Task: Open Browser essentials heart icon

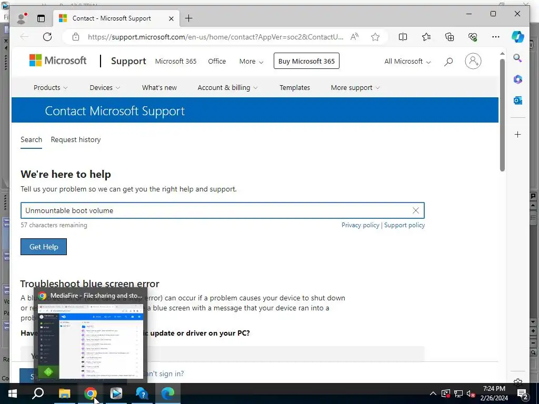Action: click(x=473, y=37)
